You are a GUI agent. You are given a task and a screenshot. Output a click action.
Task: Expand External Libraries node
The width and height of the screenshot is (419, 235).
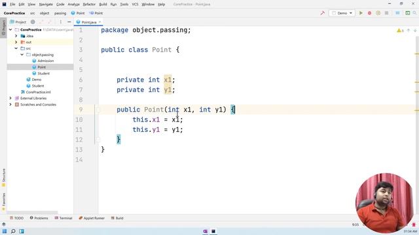10,98
